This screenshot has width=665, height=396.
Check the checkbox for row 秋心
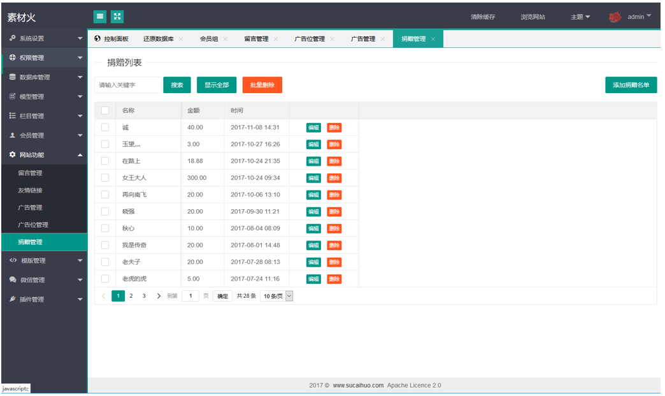click(105, 228)
